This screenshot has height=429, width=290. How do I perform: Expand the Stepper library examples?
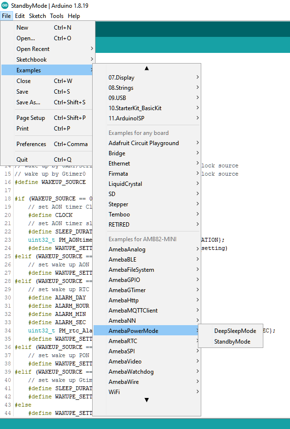pos(147,204)
